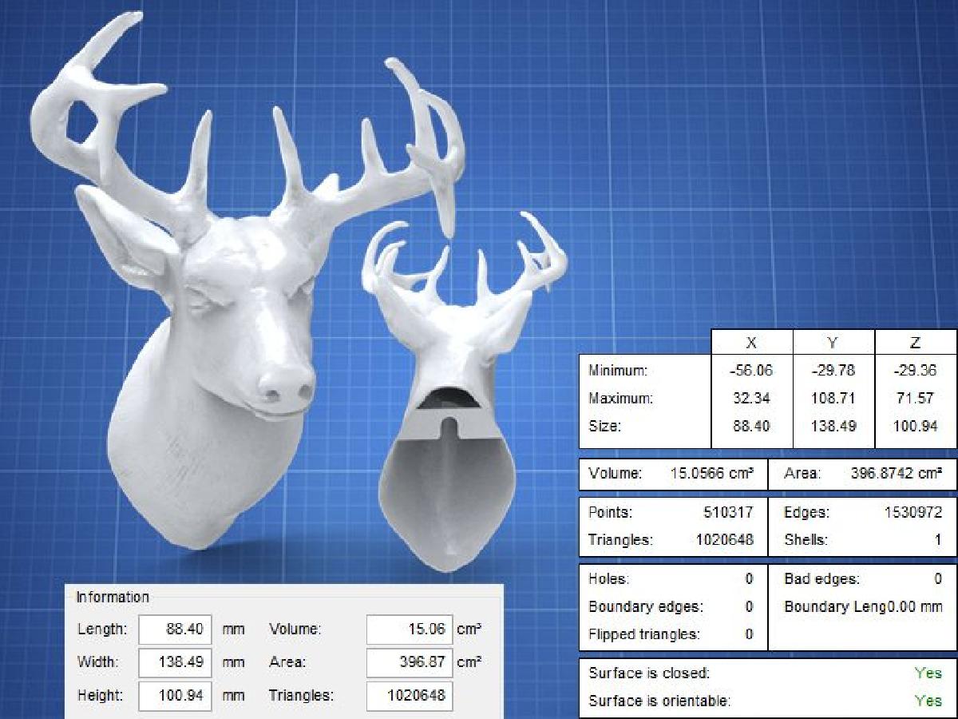Select the Maximum Y value 108.71
Viewport: 958px width, 719px height.
pos(833,398)
